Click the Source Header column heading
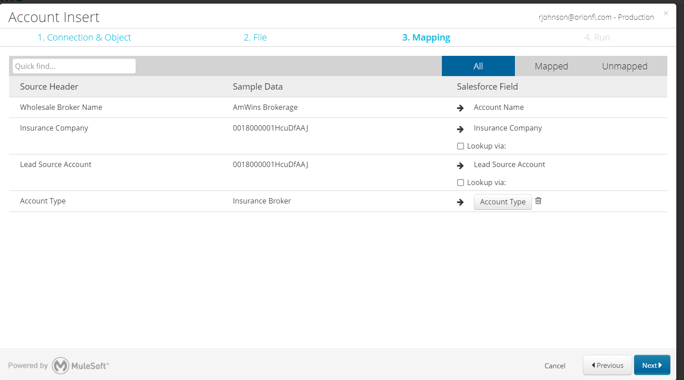Image resolution: width=684 pixels, height=380 pixels. pyautogui.click(x=49, y=86)
